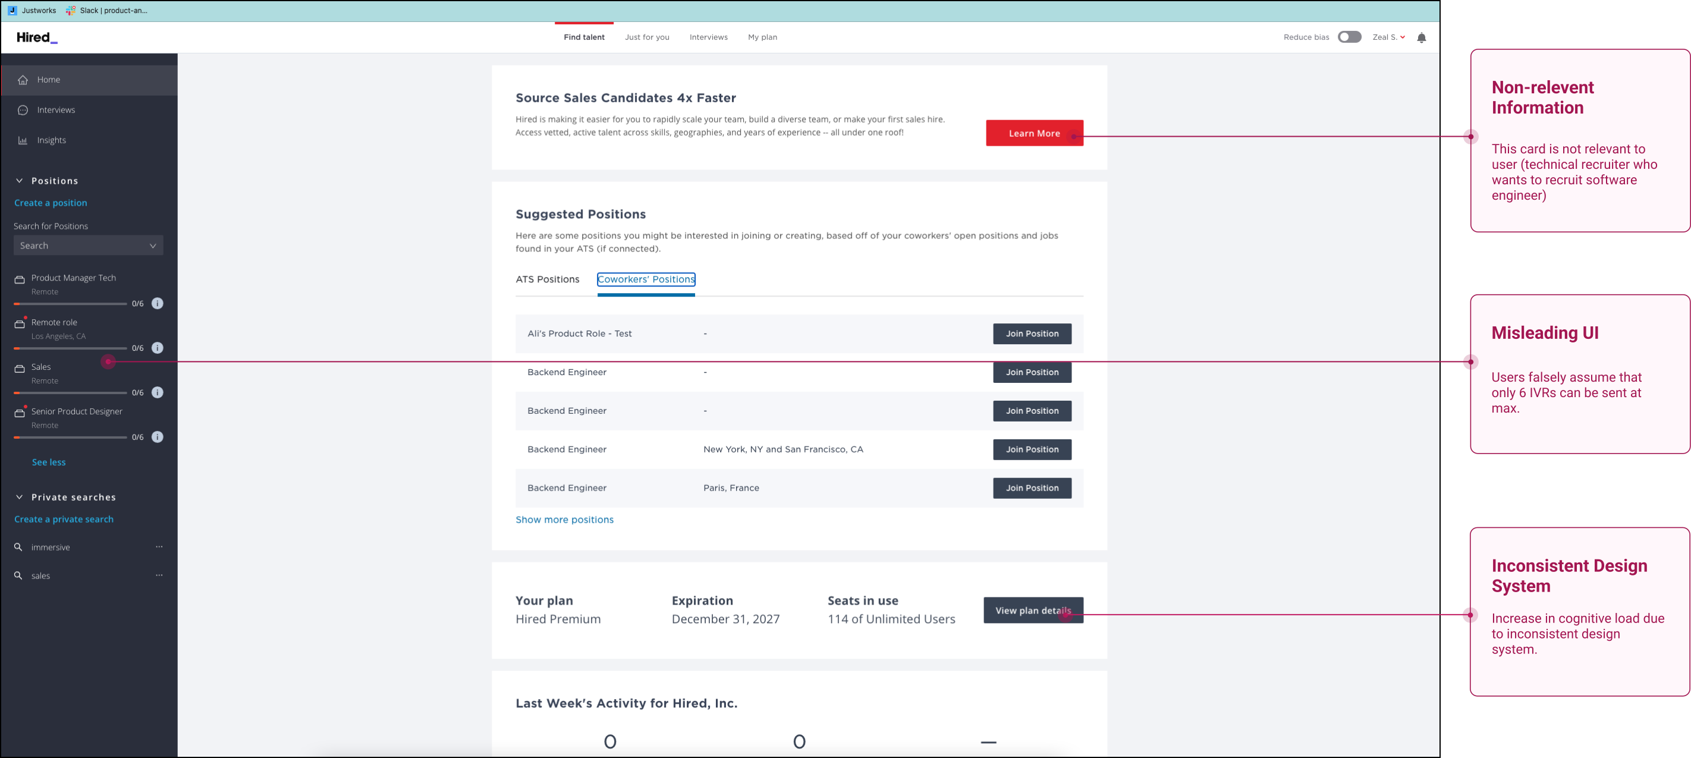Viewport: 1691px width, 758px height.
Task: Collapse the Positions section chevron
Action: click(x=19, y=181)
